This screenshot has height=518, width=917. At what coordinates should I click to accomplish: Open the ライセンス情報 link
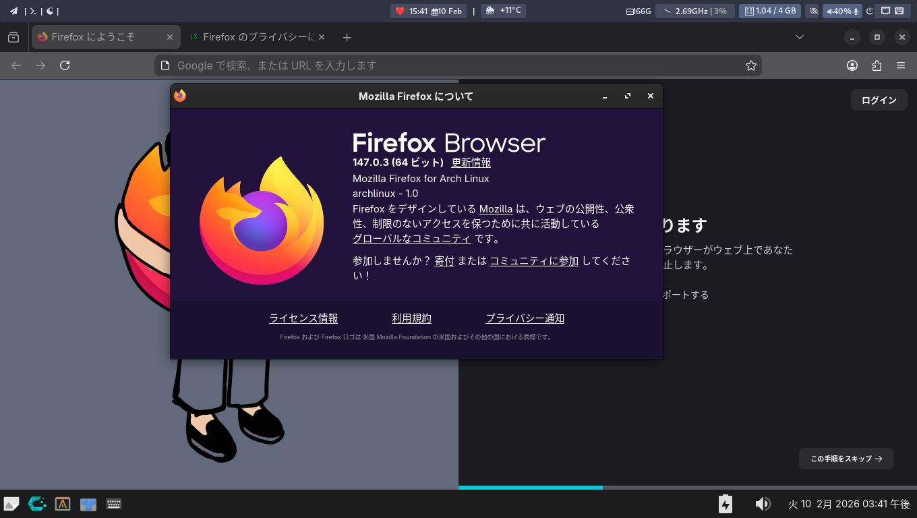point(303,318)
